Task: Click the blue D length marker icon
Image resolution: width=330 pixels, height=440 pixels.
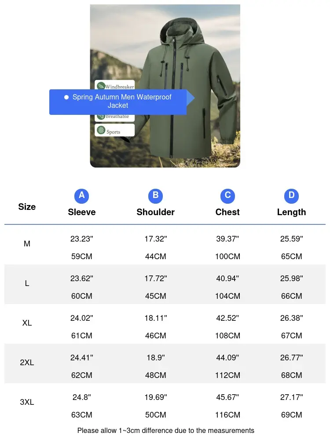Action: coord(291,196)
